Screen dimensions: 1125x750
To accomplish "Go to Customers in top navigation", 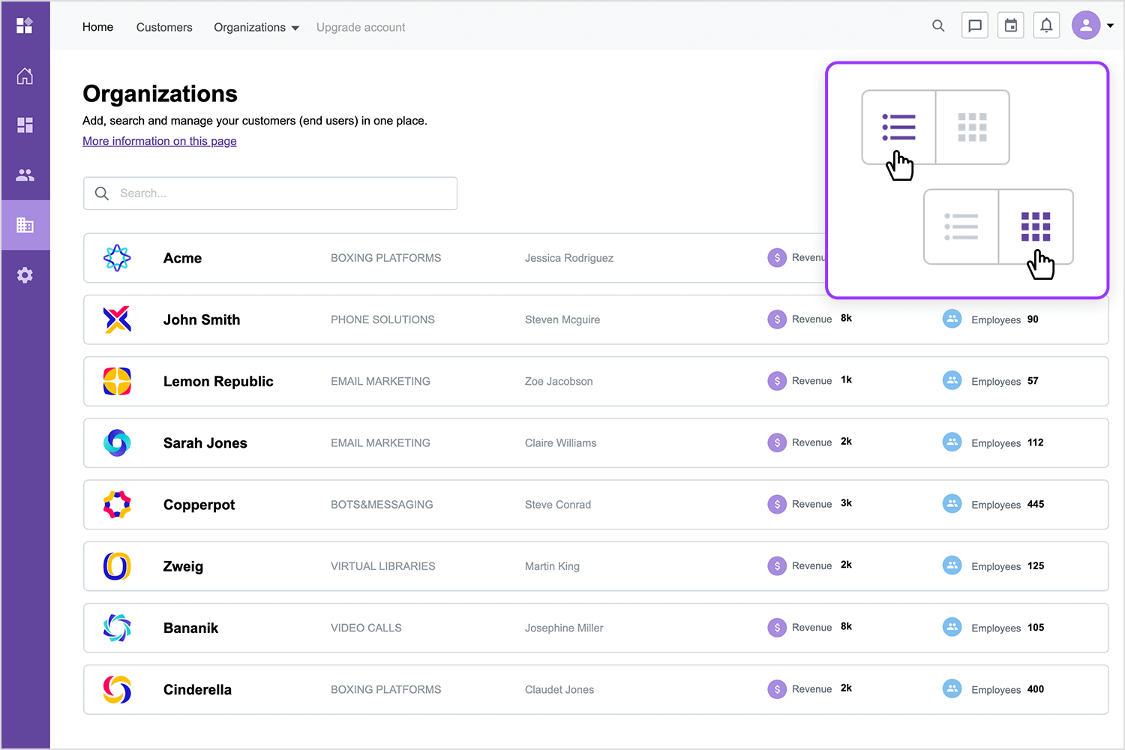I will (164, 27).
